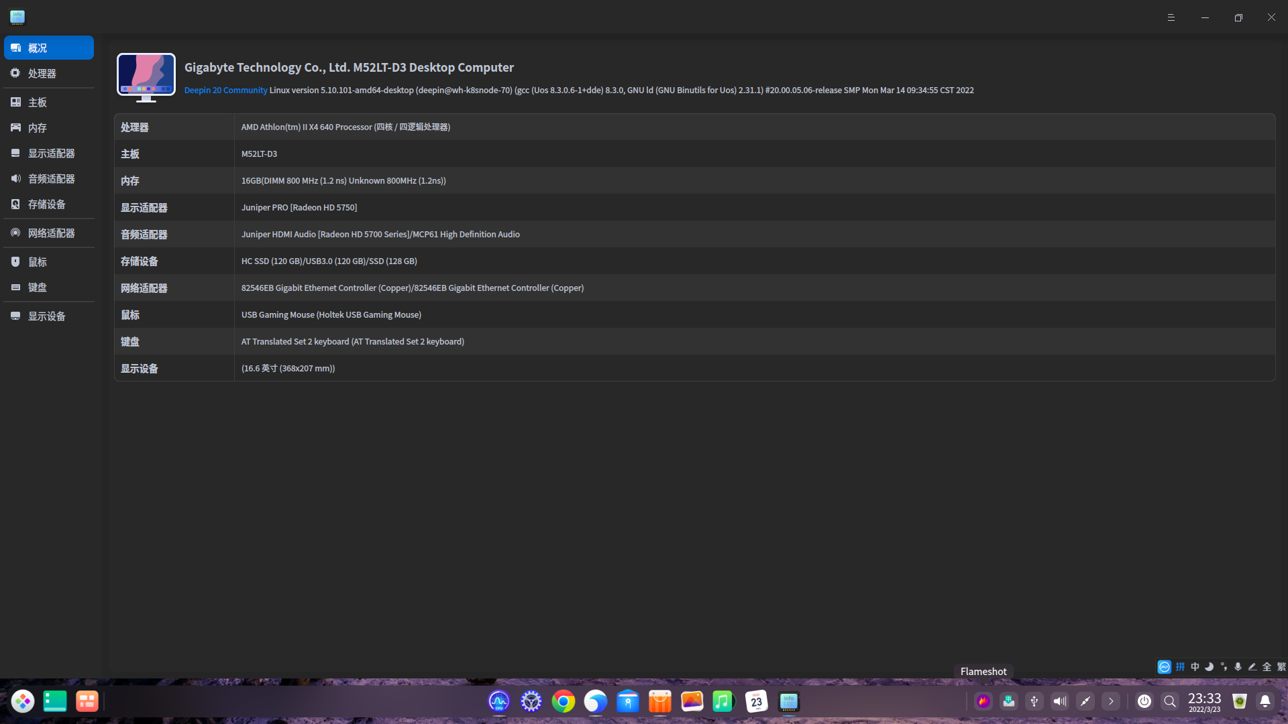Screen dimensions: 1288x724
Task: Click the Flameshot tray icon
Action: 983,701
